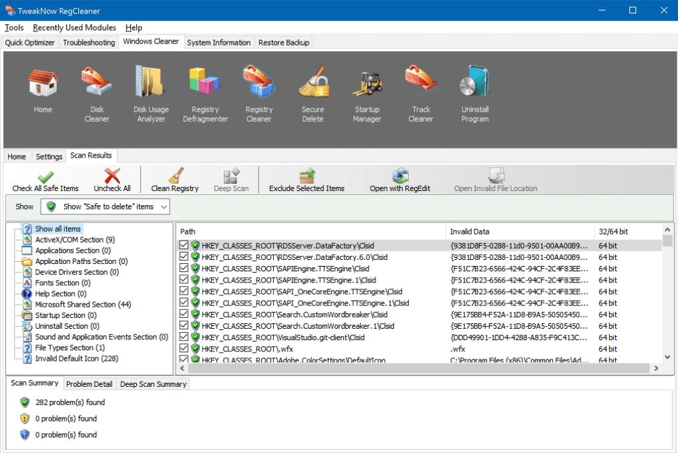Sort by 32/64 bit column header
The width and height of the screenshot is (678, 453).
click(x=628, y=231)
